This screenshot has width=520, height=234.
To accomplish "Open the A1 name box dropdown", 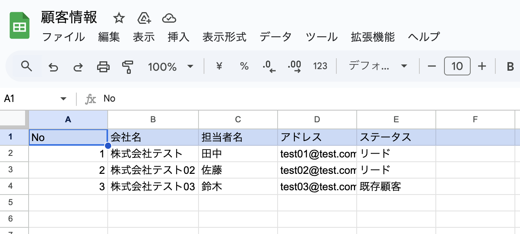I will click(x=63, y=99).
